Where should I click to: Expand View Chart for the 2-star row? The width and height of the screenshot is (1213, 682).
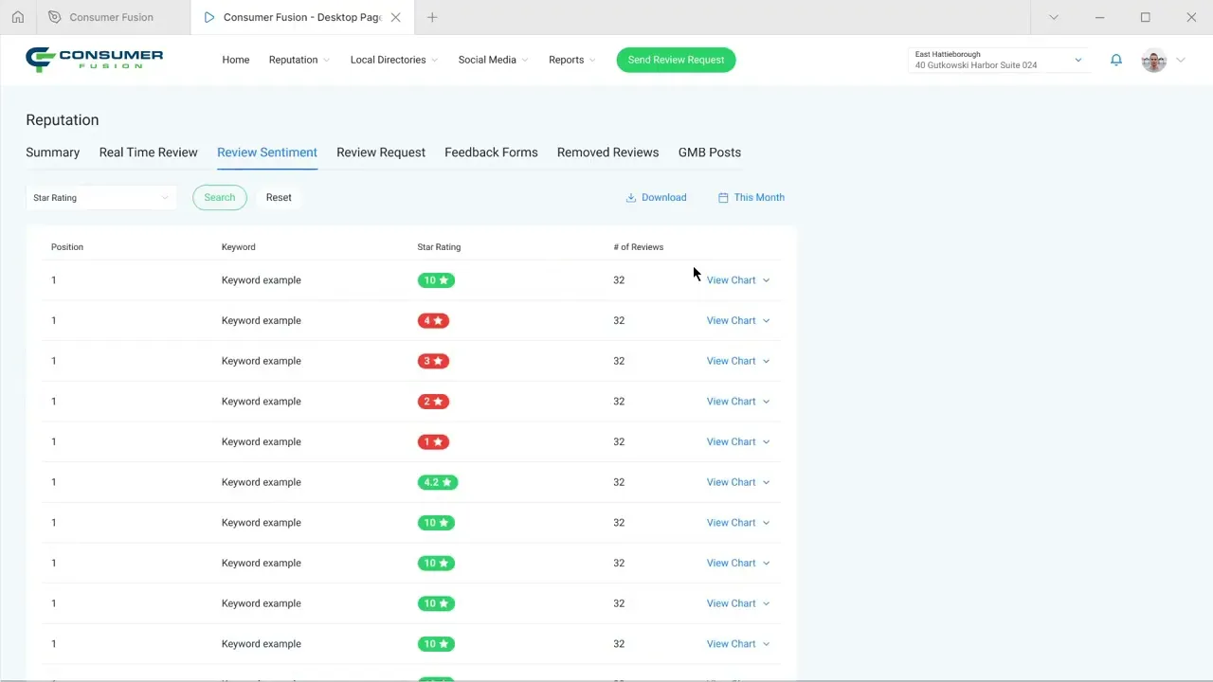[738, 402]
